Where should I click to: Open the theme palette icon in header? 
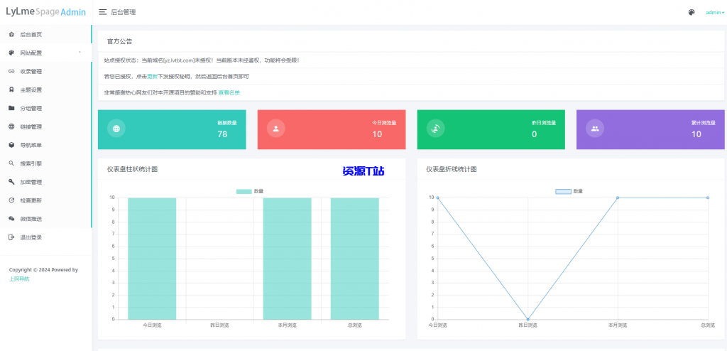[692, 13]
